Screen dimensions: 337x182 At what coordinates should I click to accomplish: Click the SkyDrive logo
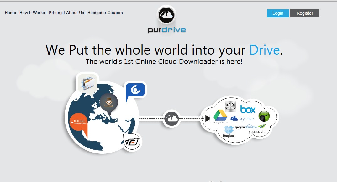[x=242, y=119]
